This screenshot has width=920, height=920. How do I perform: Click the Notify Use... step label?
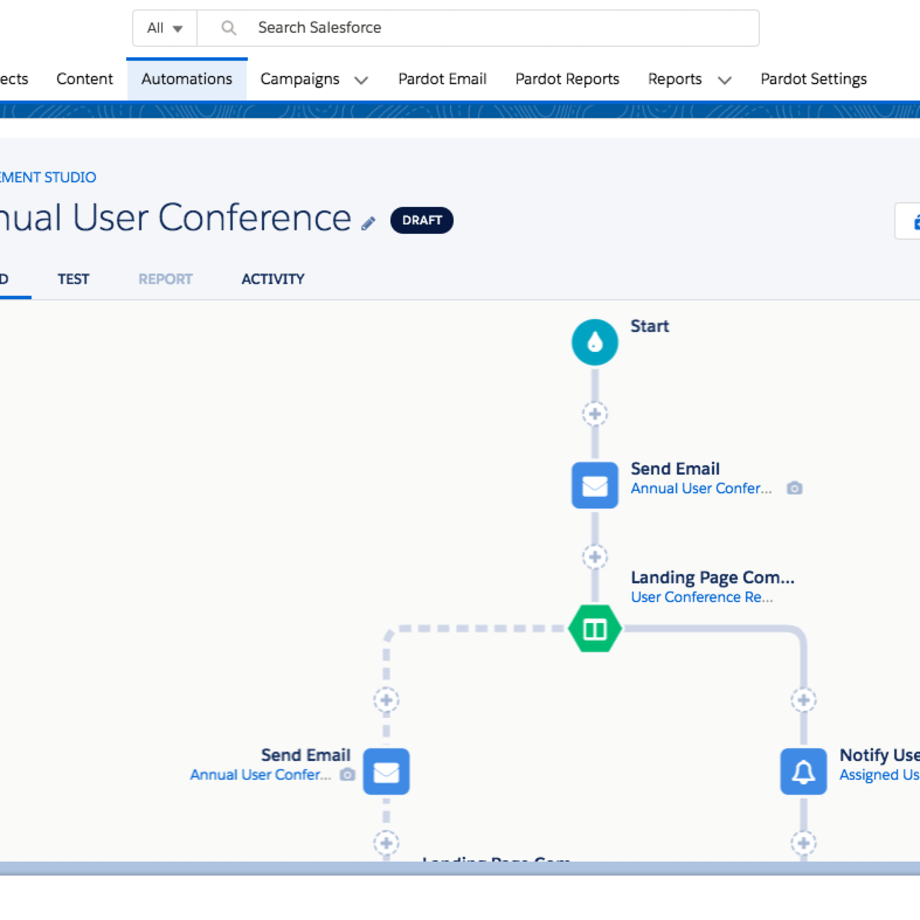pyautogui.click(x=879, y=755)
